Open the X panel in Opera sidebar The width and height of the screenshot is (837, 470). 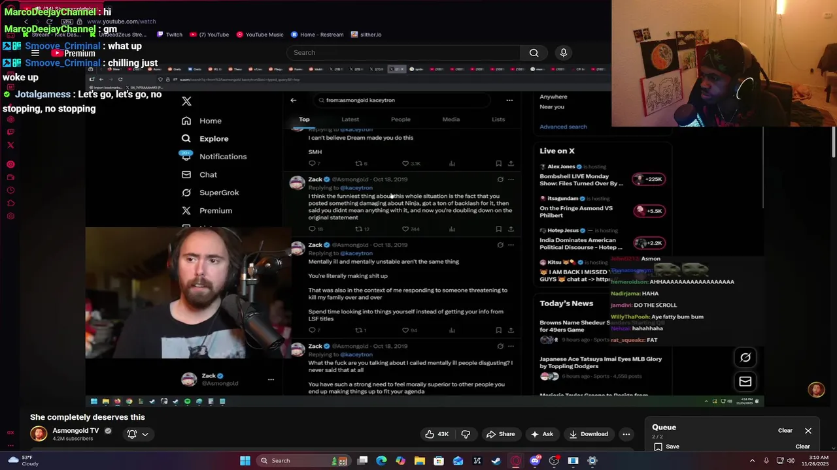pyautogui.click(x=10, y=145)
